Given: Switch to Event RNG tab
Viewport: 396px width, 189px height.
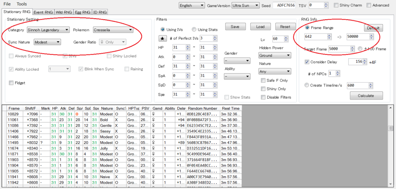Looking at the screenshot, I should pyautogui.click(x=43, y=12).
